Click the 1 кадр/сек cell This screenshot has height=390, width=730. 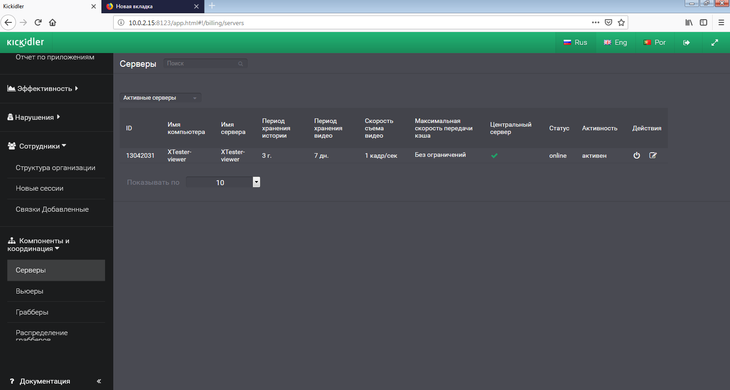[x=381, y=156]
